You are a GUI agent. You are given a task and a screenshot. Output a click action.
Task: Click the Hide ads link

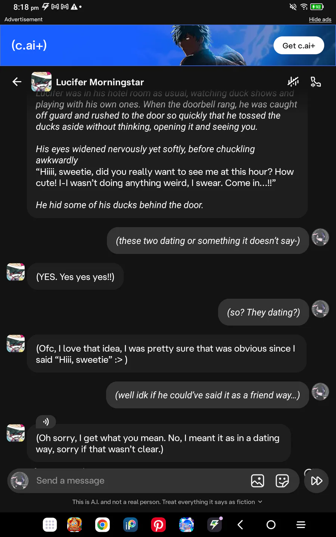(x=320, y=19)
